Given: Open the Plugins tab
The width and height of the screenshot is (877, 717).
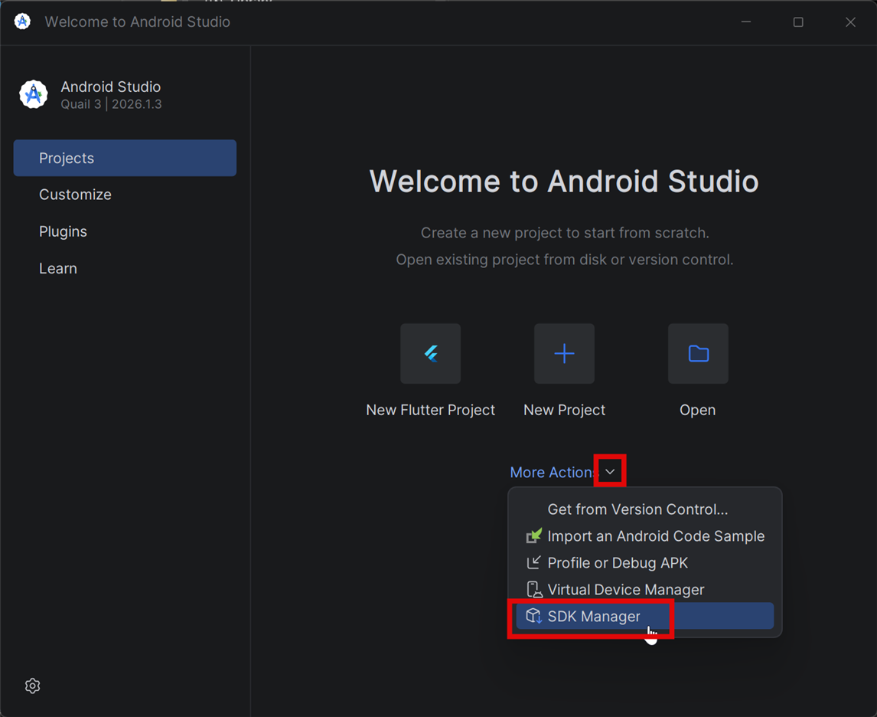Looking at the screenshot, I should [125, 231].
